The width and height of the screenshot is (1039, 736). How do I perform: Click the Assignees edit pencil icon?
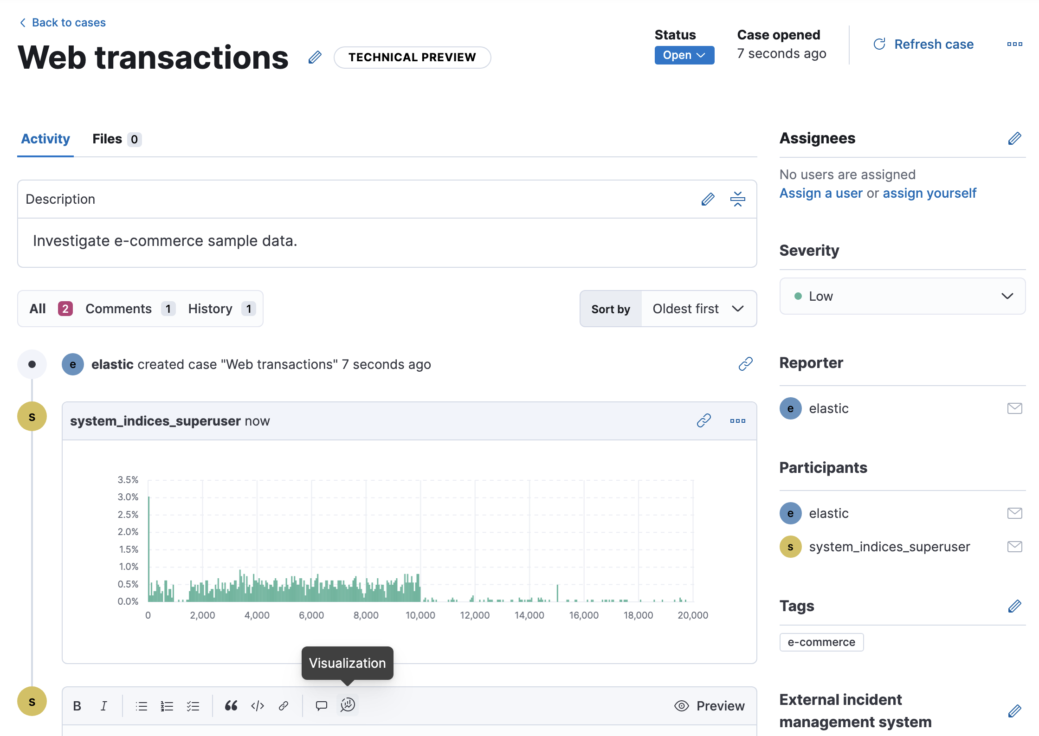pyautogui.click(x=1014, y=139)
